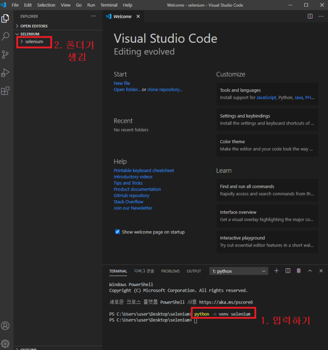This screenshot has height=350, width=328.
Task: Maximize the terminal panel with up chevron
Action: pyautogui.click(x=310, y=271)
